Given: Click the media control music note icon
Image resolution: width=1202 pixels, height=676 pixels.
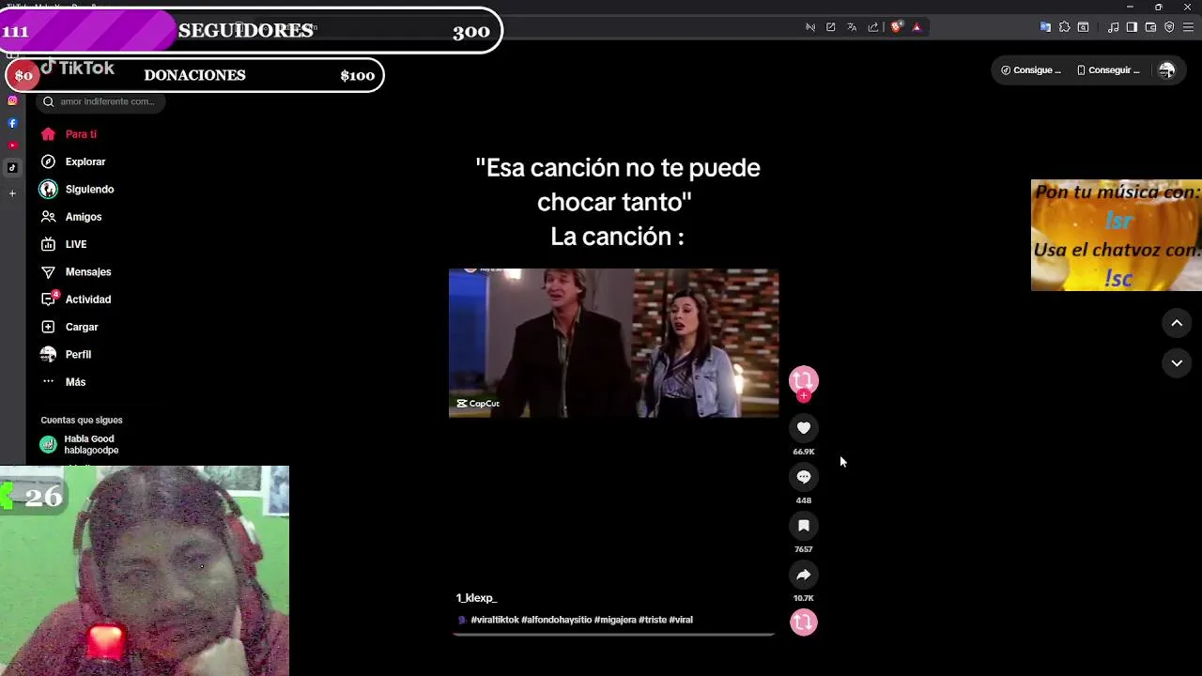Looking at the screenshot, I should click(1113, 27).
